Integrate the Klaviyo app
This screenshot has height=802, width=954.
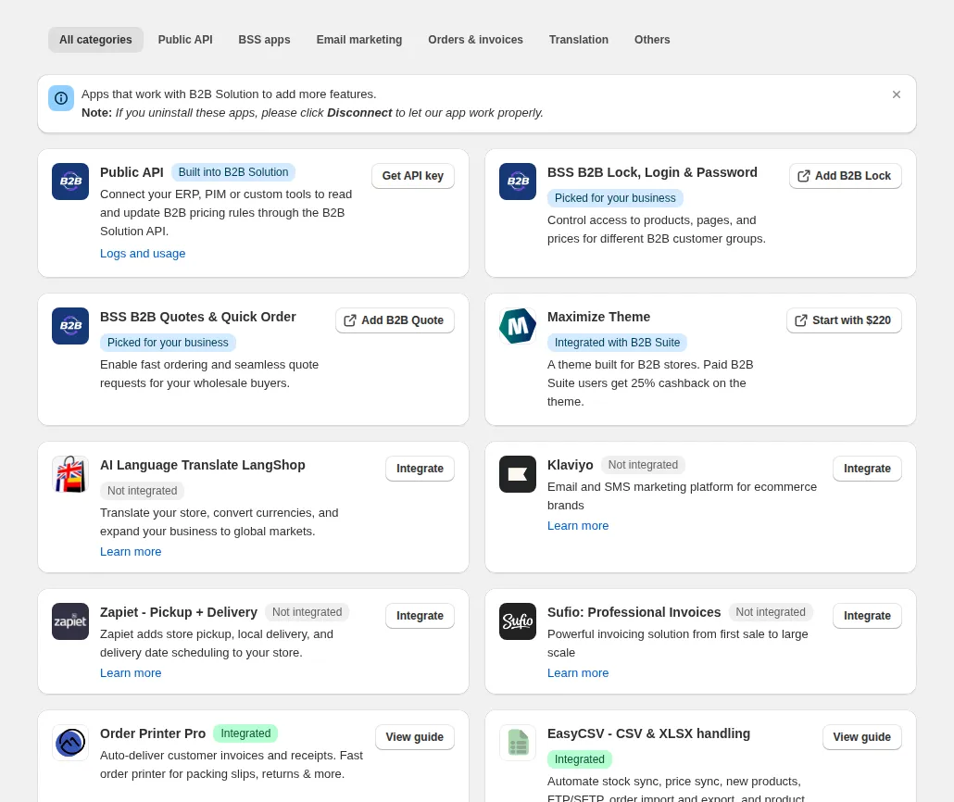(x=867, y=469)
